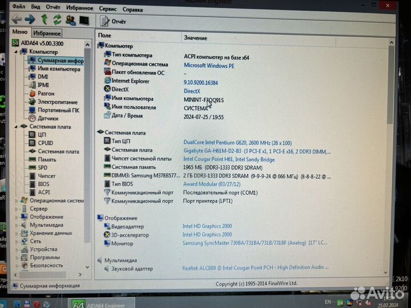Select BIOS tree item
Image resolution: width=411 pixels, height=308 pixels.
point(39,184)
